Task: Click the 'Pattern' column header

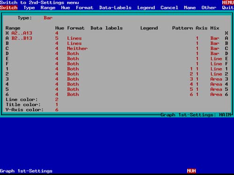Action: [183, 28]
